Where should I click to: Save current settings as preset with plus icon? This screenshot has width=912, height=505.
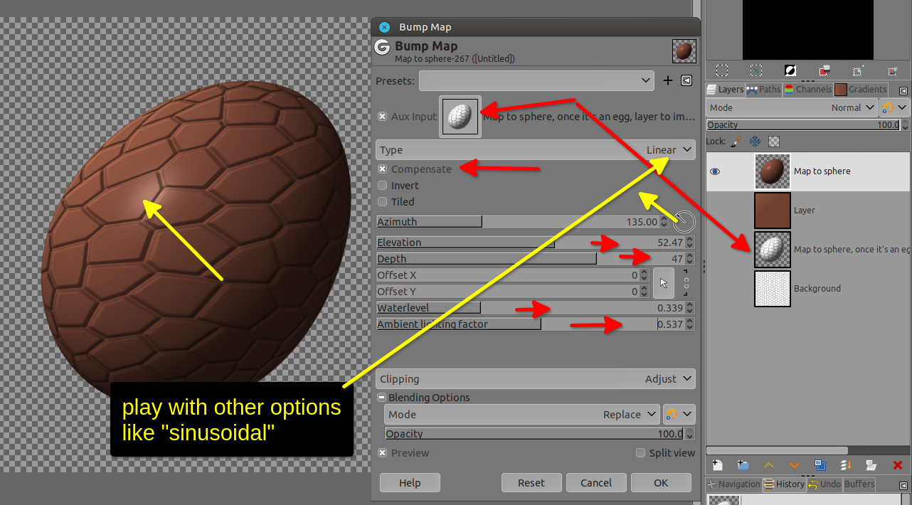point(668,80)
